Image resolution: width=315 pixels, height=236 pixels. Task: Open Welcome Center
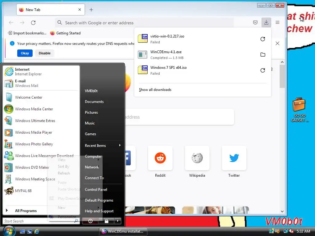[x=42, y=97]
